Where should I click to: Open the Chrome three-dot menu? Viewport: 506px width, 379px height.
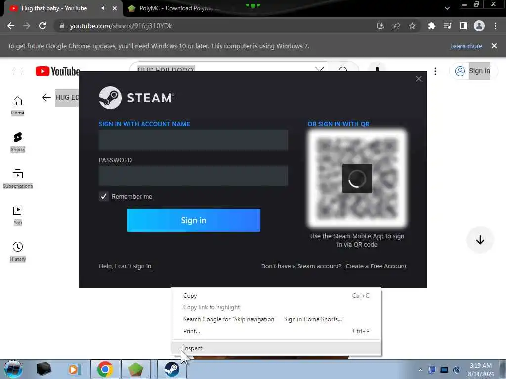495,26
